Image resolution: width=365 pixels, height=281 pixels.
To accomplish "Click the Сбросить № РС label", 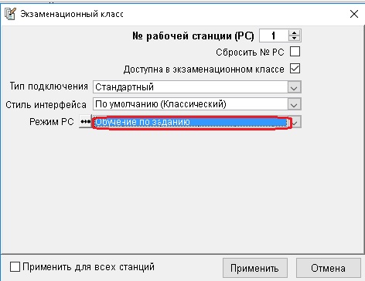I will (x=250, y=52).
